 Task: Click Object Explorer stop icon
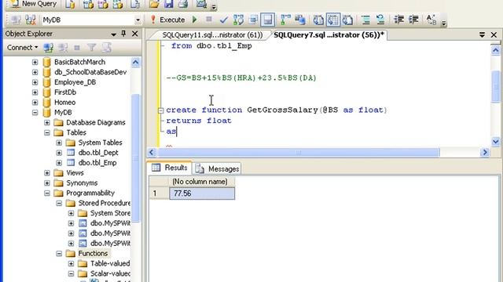pos(77,48)
